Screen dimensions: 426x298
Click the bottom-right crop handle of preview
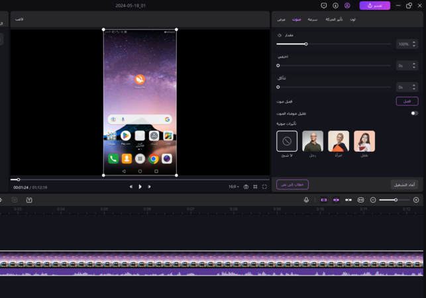[176, 175]
